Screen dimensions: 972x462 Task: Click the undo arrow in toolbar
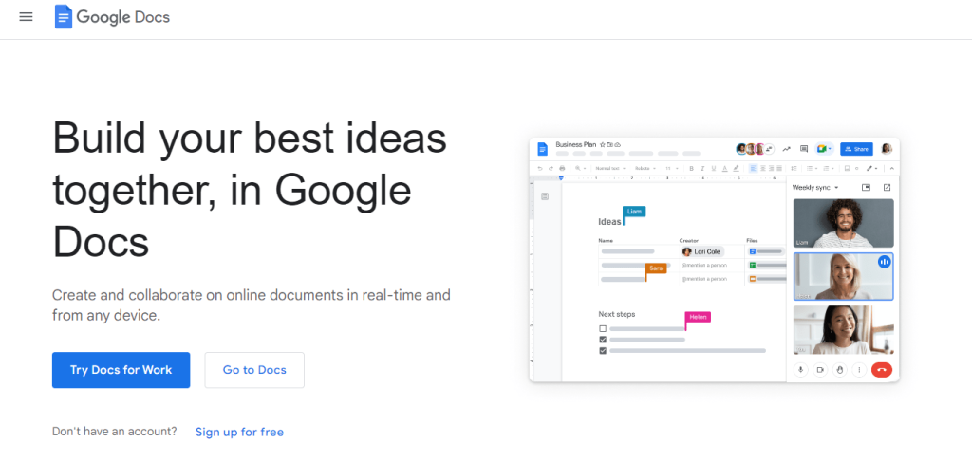tap(540, 169)
